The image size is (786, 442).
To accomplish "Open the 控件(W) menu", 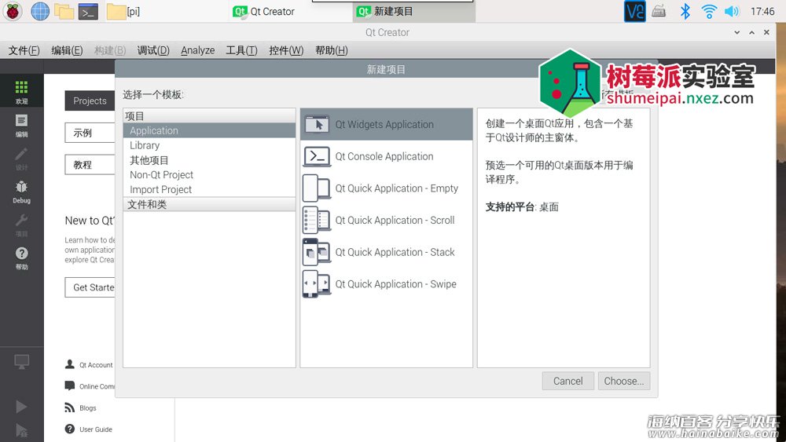I will 286,50.
